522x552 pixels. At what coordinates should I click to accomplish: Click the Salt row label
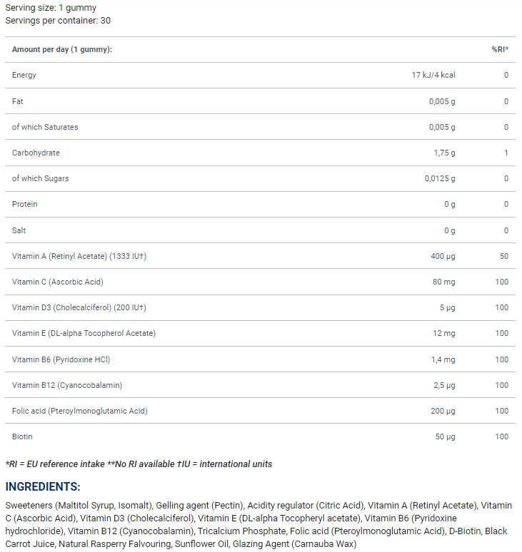point(20,230)
